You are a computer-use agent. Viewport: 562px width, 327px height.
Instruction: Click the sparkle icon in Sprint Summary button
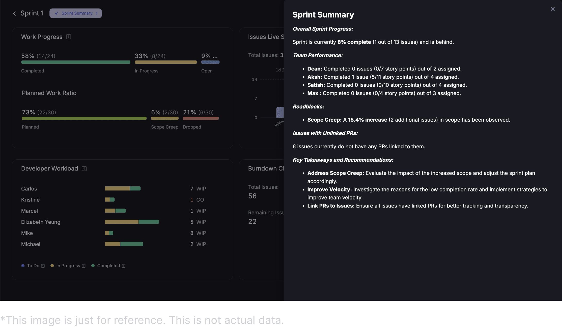pos(56,13)
